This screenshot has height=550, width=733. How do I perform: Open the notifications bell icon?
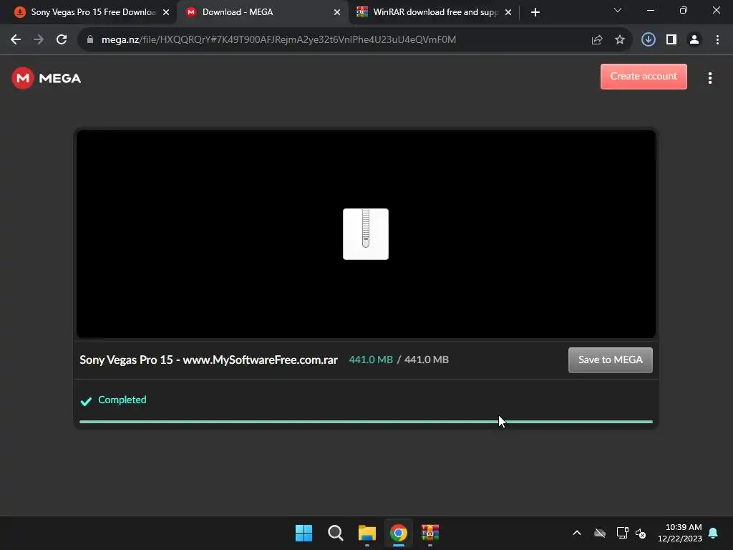[713, 533]
